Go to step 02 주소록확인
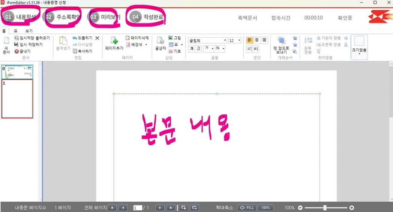This screenshot has width=393, height=212. [x=62, y=17]
